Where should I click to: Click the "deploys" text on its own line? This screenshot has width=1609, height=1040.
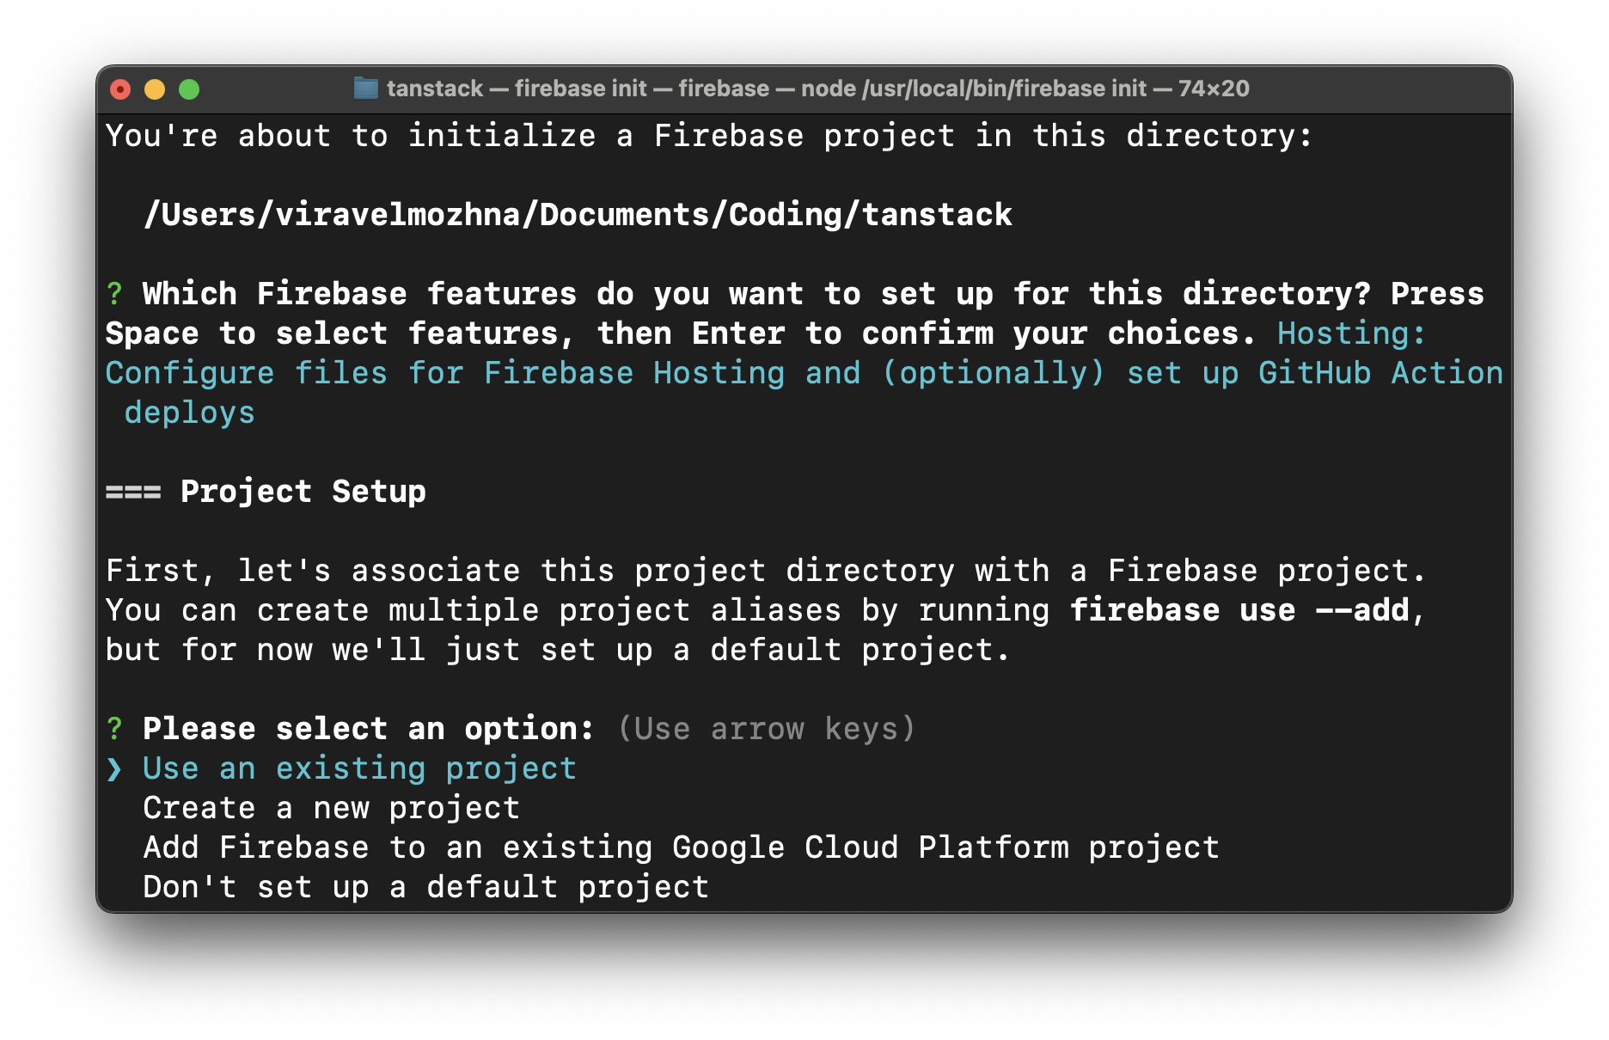coord(190,412)
